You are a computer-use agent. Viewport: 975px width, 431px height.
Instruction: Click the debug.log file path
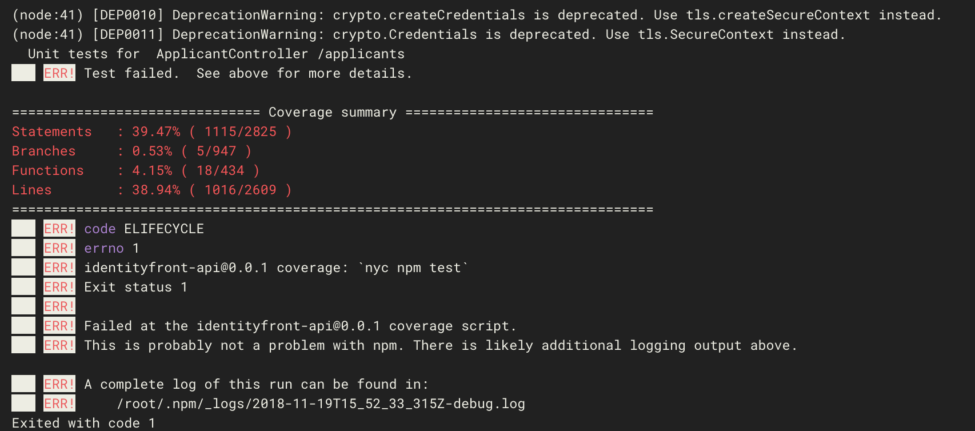[321, 404]
